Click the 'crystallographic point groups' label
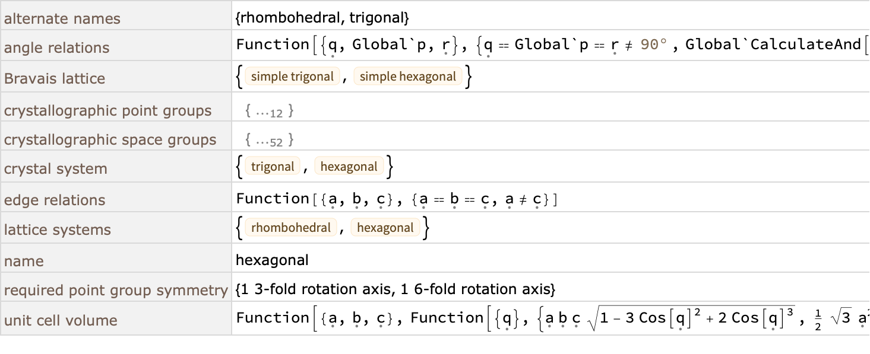Image resolution: width=870 pixels, height=354 pixels. point(107,111)
